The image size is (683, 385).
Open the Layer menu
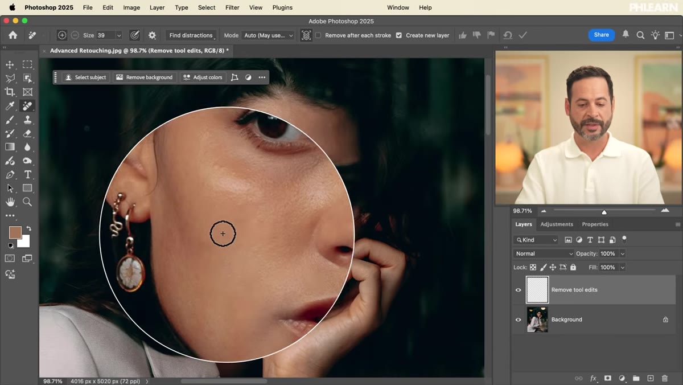157,7
